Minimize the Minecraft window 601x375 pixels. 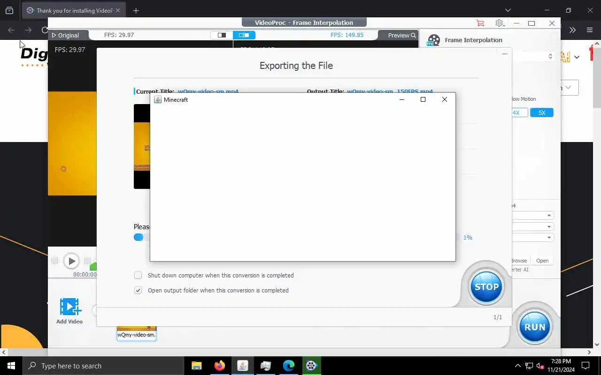pyautogui.click(x=402, y=99)
